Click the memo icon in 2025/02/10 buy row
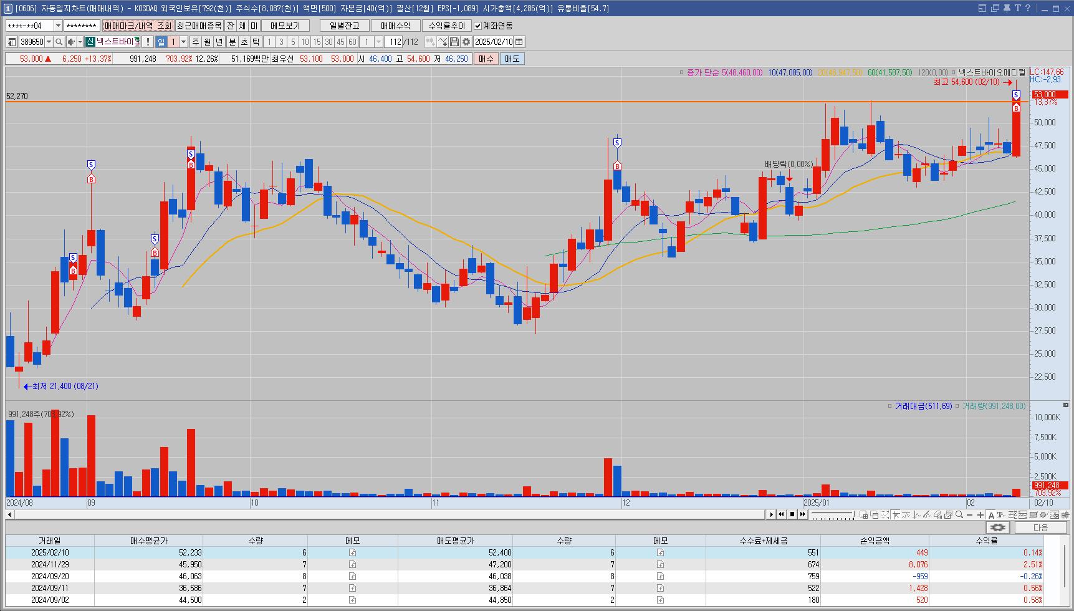Image resolution: width=1074 pixels, height=611 pixels. (352, 552)
